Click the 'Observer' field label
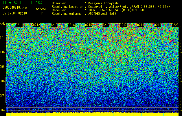 pyautogui.click(x=59, y=3)
